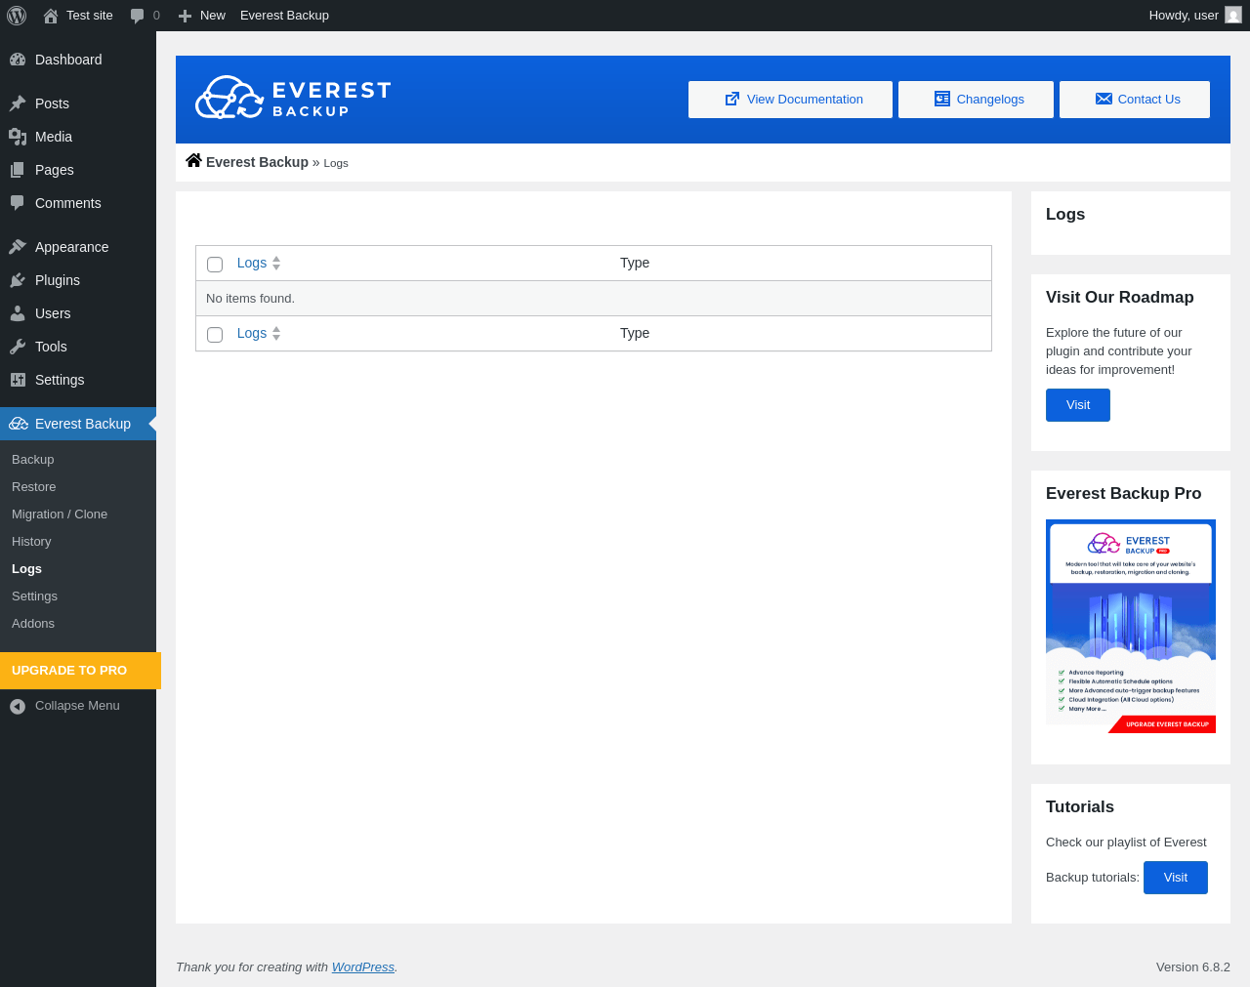Sort by Logs using footer sort arrows
1250x987 pixels.
click(x=276, y=334)
